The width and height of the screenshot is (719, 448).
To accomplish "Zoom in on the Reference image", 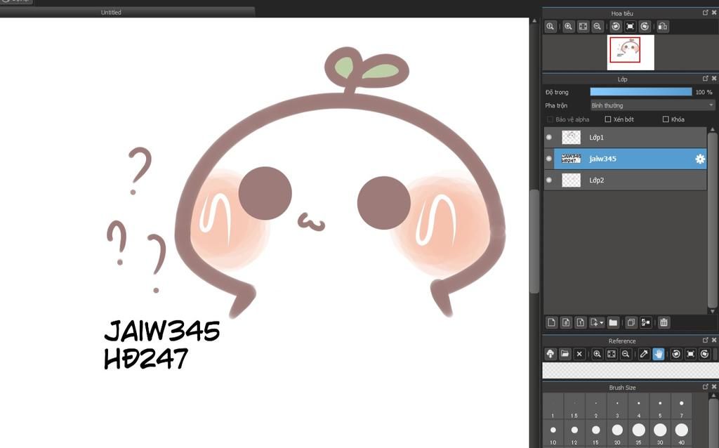I will (597, 354).
